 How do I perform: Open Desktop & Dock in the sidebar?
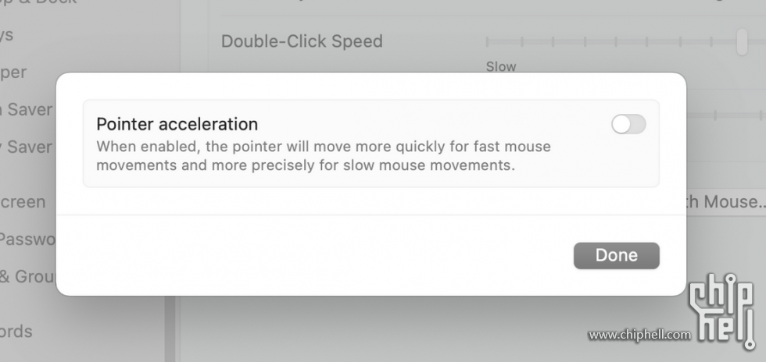pos(38,2)
